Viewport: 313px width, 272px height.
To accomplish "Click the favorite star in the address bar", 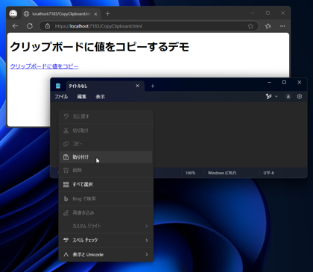I will (250, 26).
